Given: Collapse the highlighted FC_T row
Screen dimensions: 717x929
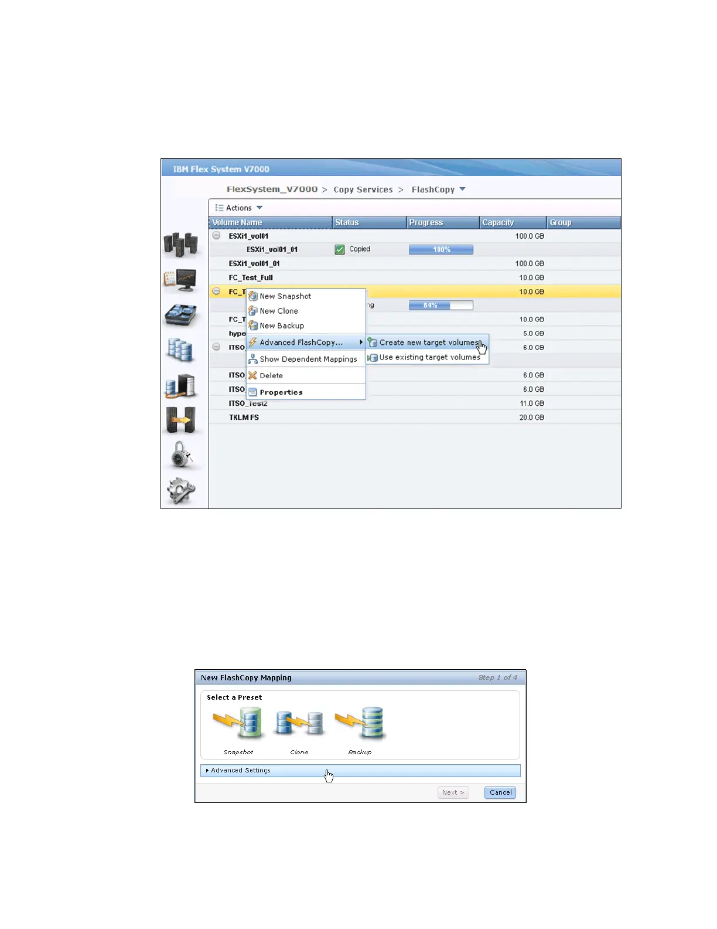Looking at the screenshot, I should (216, 291).
